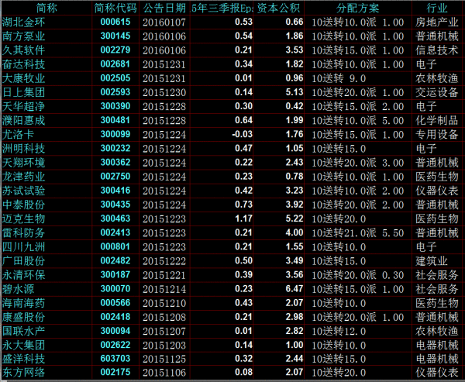Click the negative Eps value -0.03
This screenshot has height=382, width=465.
coord(243,134)
